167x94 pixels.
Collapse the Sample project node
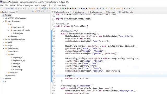1,15
